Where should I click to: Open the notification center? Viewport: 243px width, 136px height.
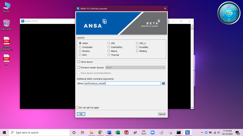[x=238, y=133]
